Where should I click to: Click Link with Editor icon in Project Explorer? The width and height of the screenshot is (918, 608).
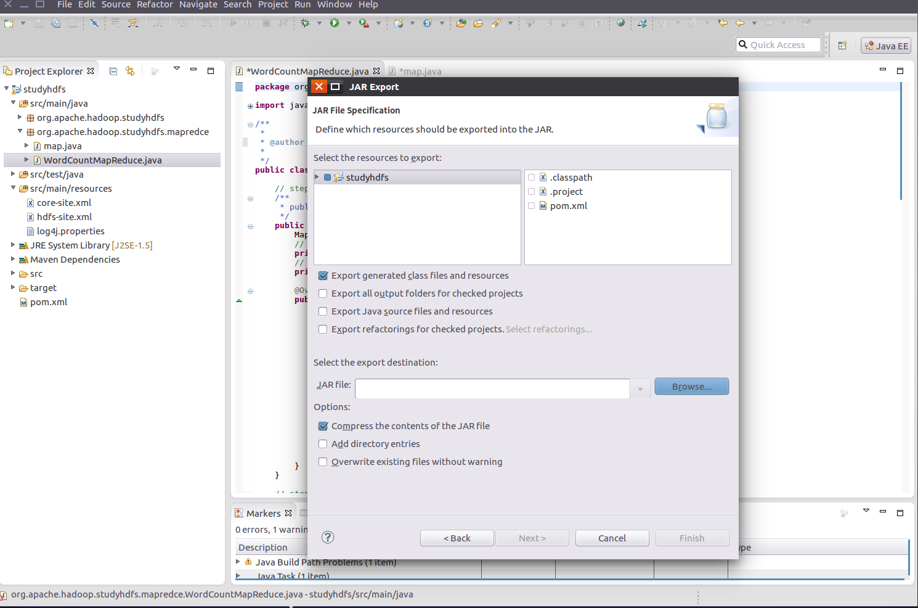pos(130,71)
